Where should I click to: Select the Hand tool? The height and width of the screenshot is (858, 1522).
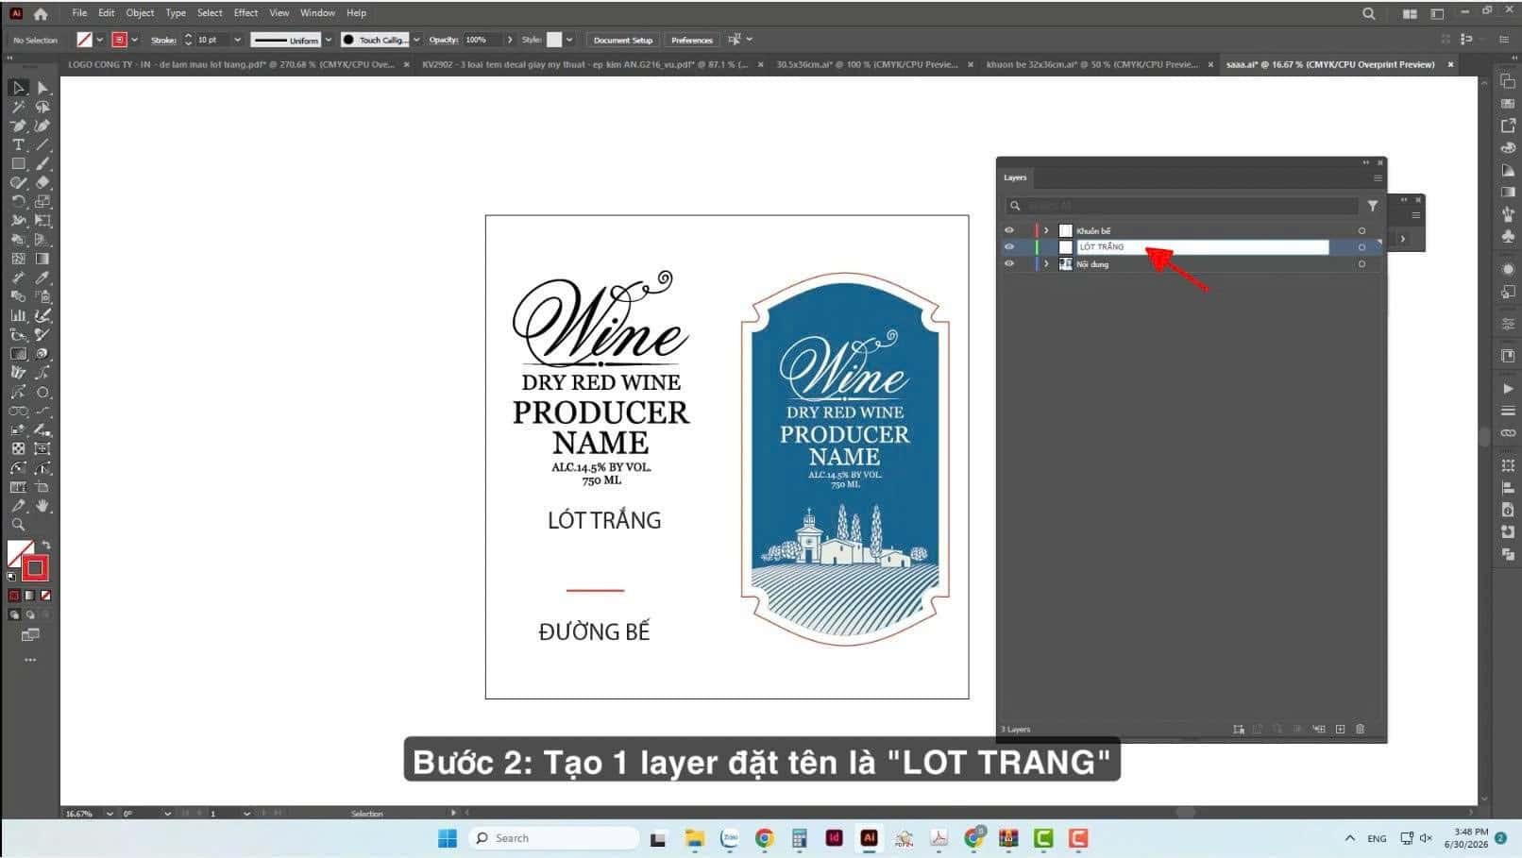click(42, 506)
